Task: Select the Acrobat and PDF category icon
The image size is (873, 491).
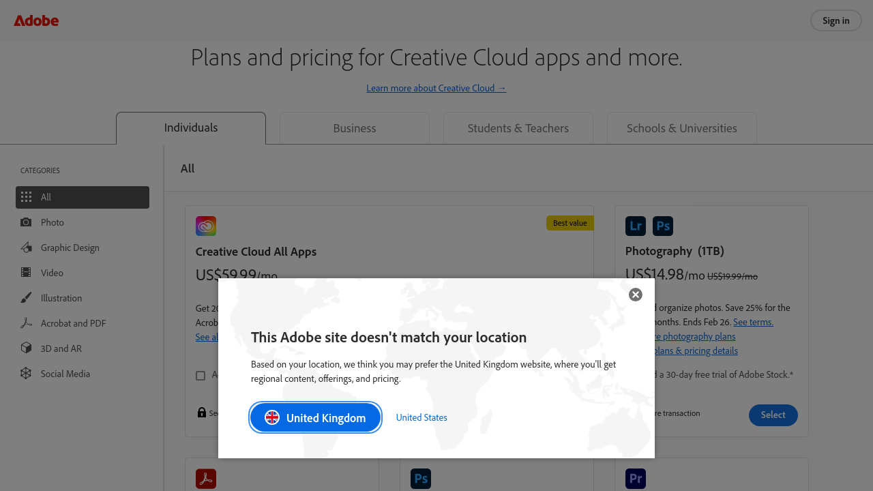Action: [26, 323]
